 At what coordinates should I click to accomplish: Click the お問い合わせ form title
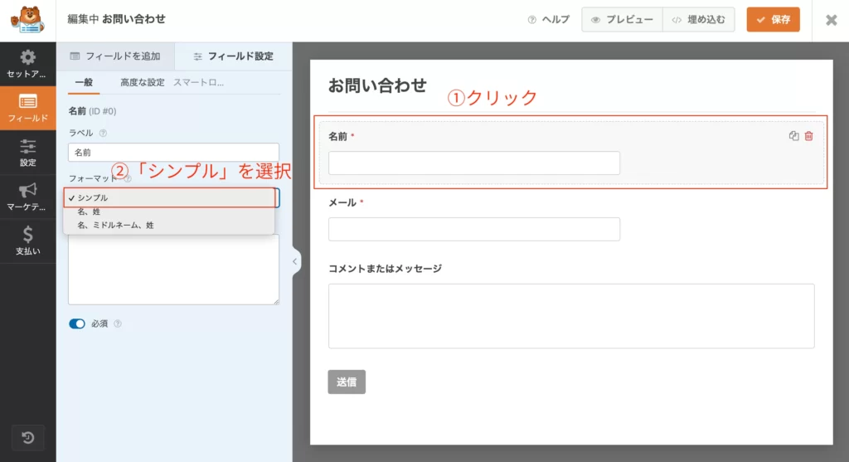377,85
